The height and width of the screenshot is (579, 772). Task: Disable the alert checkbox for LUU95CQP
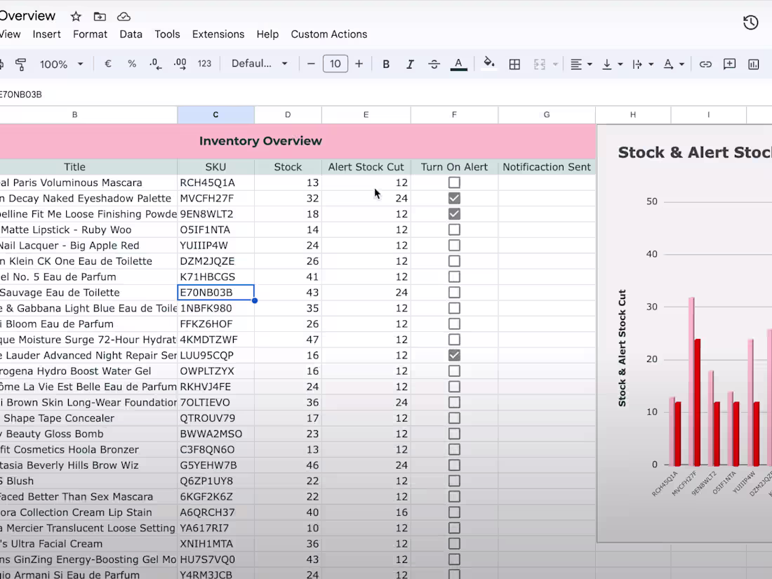[x=454, y=355]
